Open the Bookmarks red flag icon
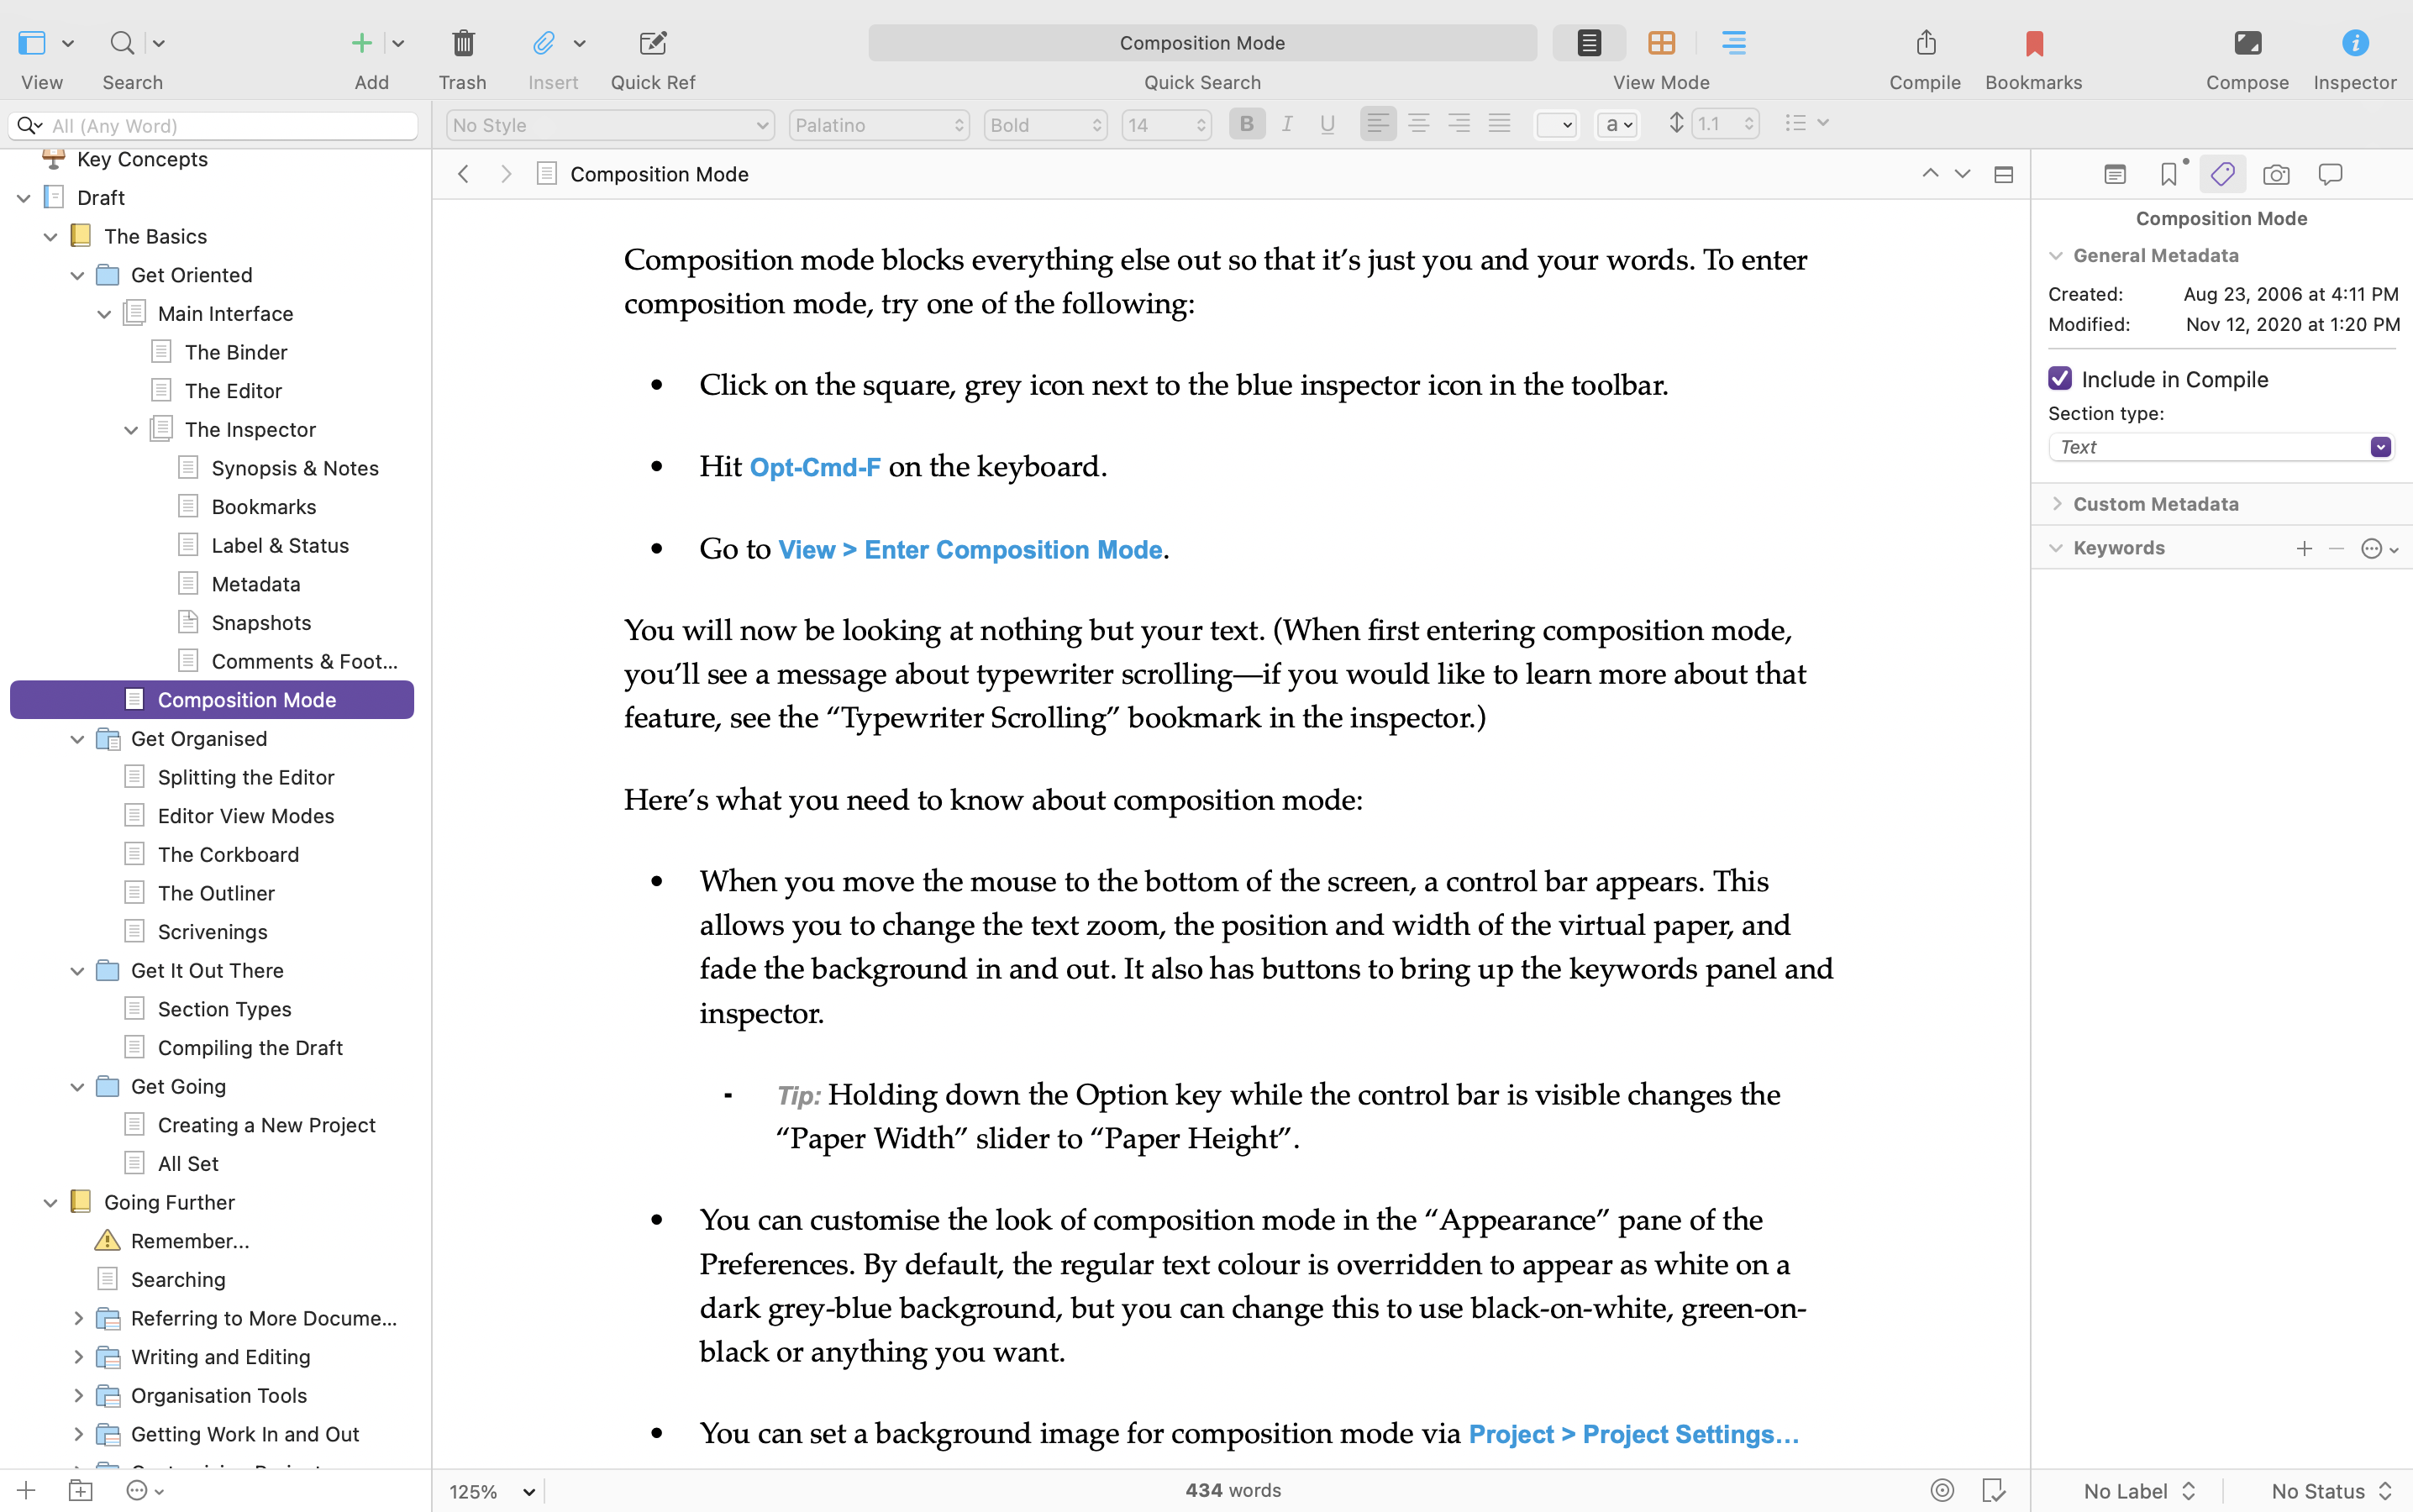Viewport: 2413px width, 1512px height. coord(2034,43)
